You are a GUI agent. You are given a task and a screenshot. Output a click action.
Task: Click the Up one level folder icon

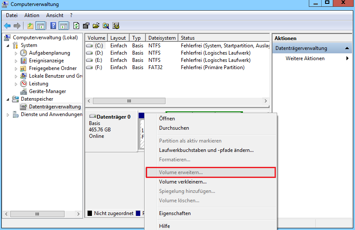coord(30,26)
